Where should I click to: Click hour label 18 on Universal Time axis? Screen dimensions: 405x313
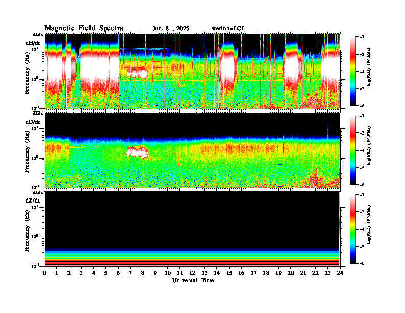pyautogui.click(x=266, y=273)
